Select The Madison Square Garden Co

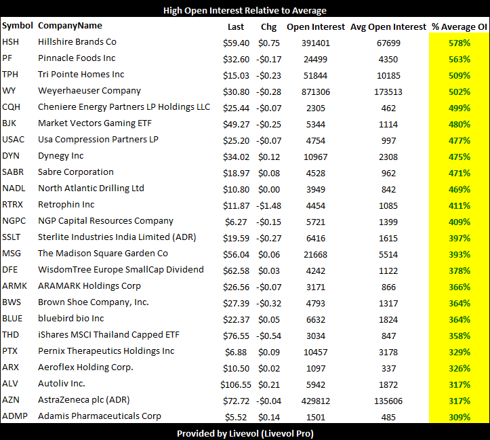pyautogui.click(x=103, y=254)
